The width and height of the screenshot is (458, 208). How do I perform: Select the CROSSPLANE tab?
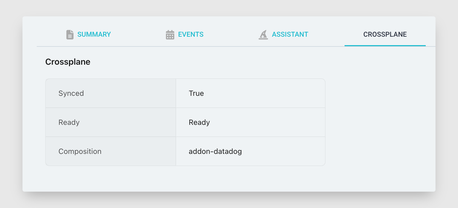(385, 34)
